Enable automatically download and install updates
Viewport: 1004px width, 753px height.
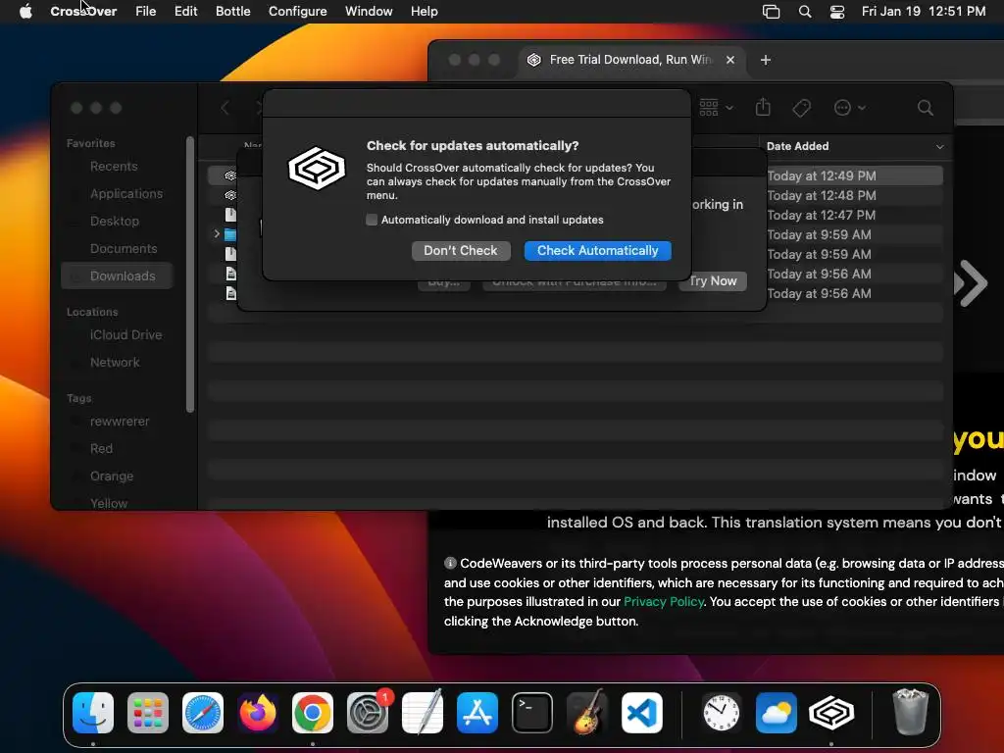pos(372,220)
